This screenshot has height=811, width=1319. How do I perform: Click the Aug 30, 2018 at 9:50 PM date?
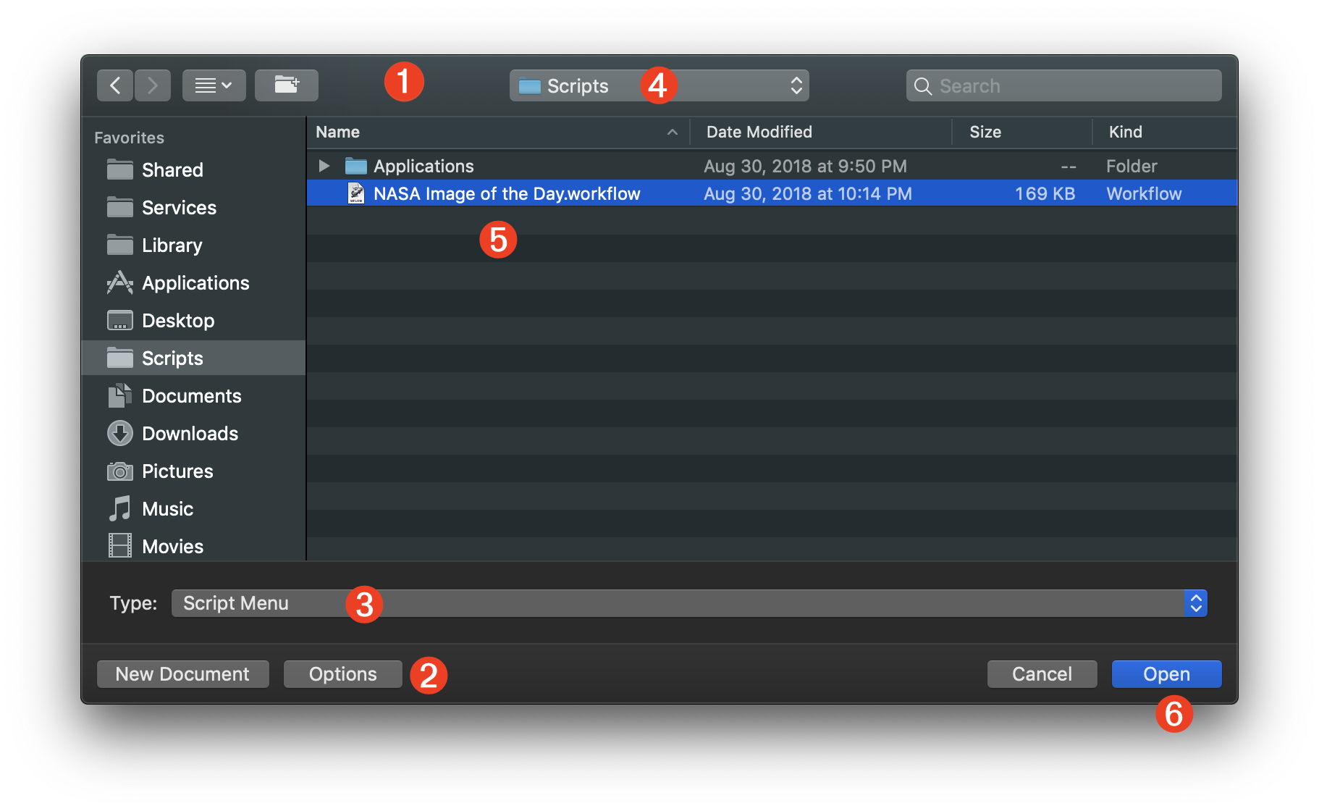tap(805, 166)
